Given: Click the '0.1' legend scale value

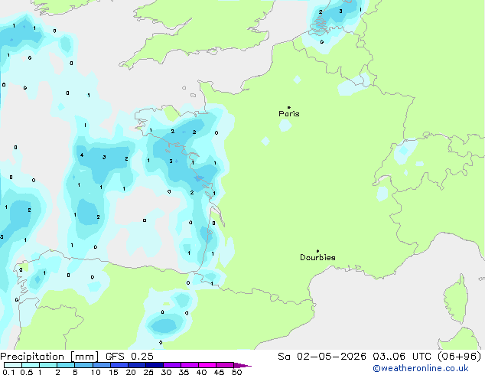Looking at the screenshot, I should (x=8, y=372).
